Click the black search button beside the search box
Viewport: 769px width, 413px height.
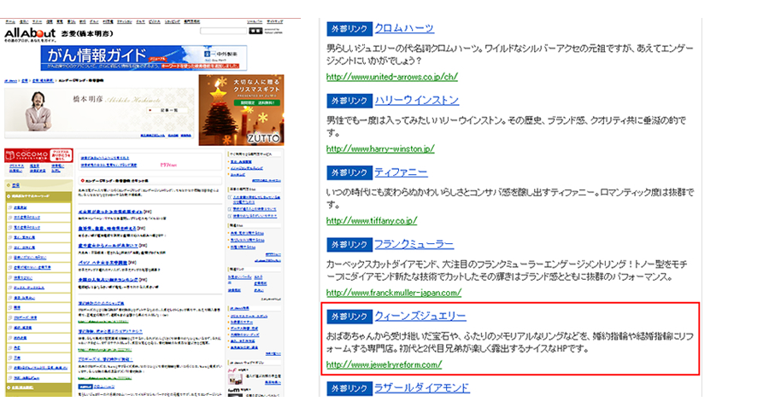255,31
